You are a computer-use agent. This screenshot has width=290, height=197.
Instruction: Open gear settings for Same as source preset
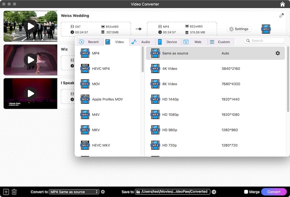point(278,53)
